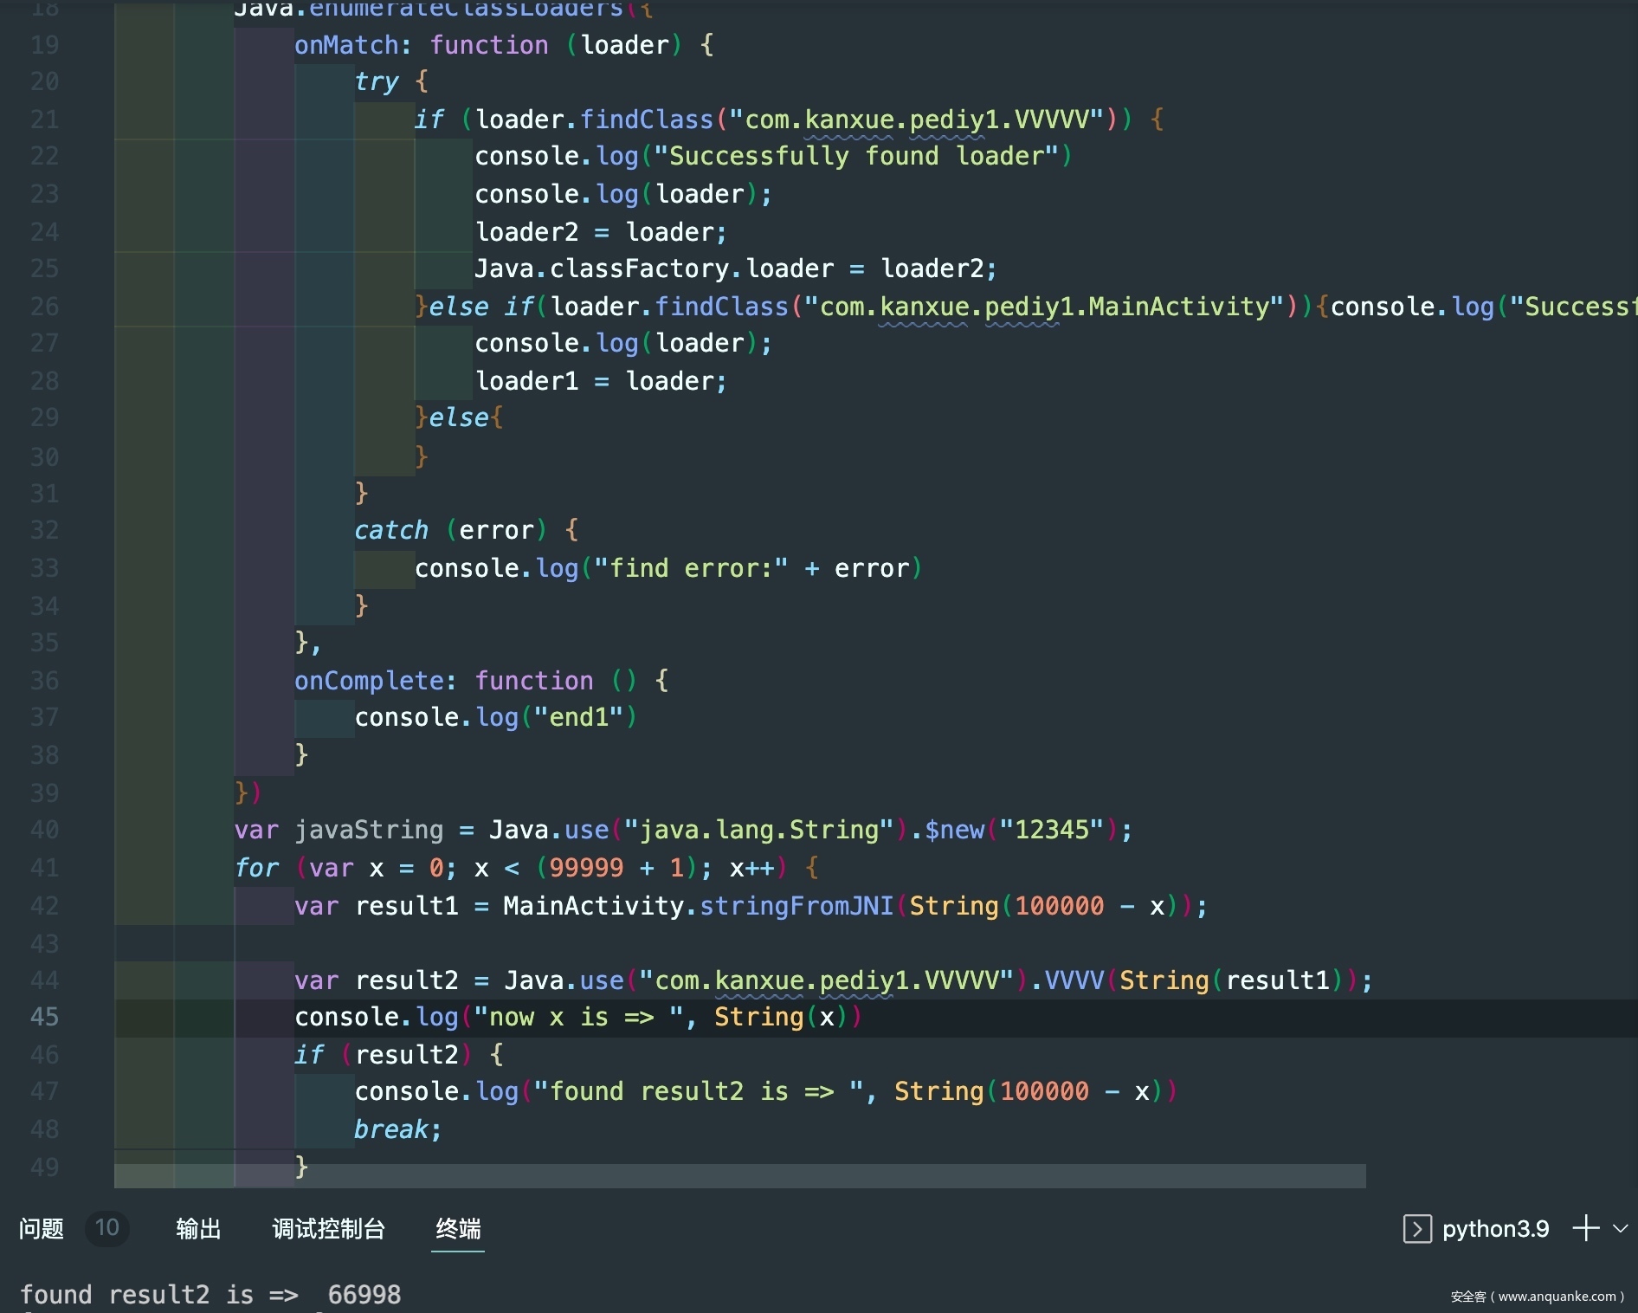Click the python3.9 terminal shell icon
This screenshot has width=1638, height=1313.
coord(1416,1228)
